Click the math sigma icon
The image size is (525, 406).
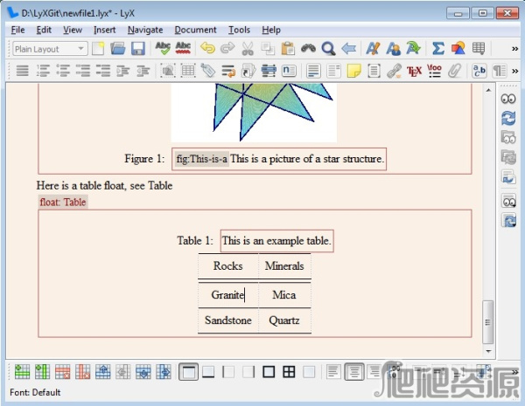pyautogui.click(x=438, y=49)
